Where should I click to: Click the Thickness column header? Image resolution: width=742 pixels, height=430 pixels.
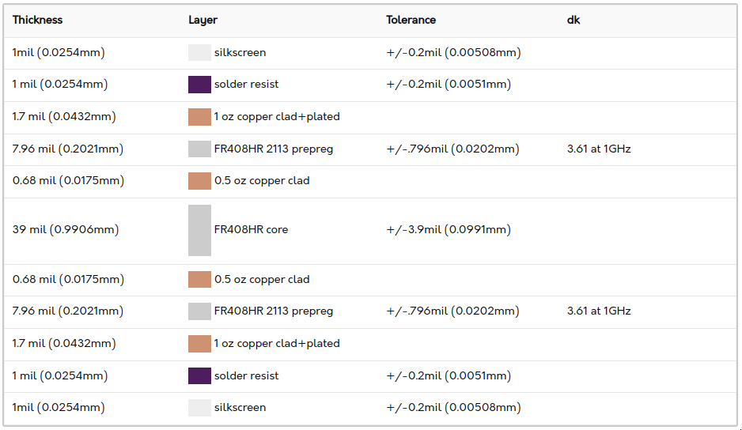coord(37,20)
